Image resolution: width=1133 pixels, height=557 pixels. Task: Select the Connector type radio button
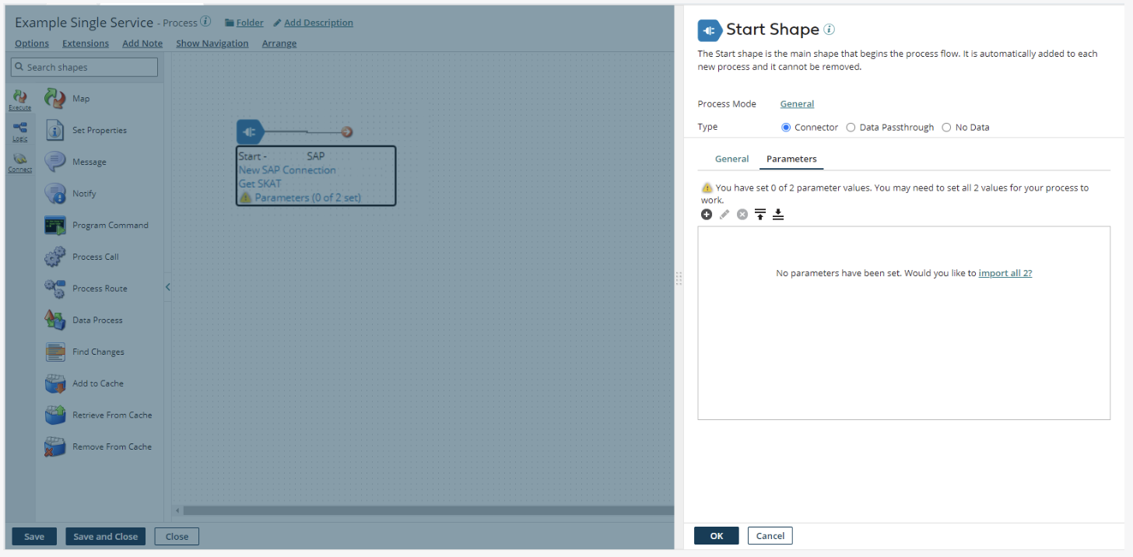click(x=786, y=128)
